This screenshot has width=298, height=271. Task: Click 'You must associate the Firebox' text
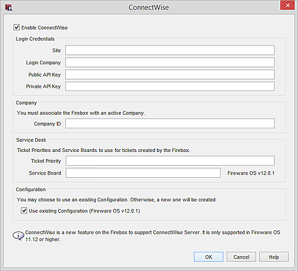tap(81, 113)
